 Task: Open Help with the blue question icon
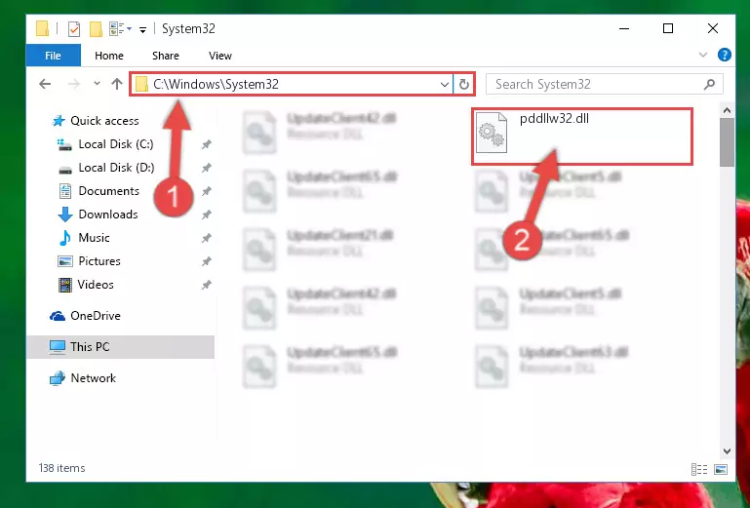pyautogui.click(x=725, y=55)
